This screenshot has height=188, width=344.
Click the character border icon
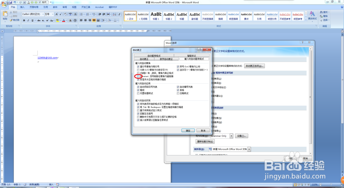tap(75, 14)
